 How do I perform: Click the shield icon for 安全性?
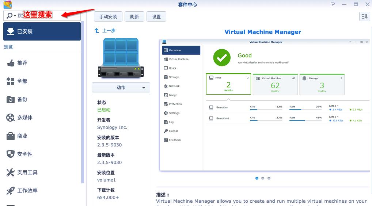coord(11,154)
